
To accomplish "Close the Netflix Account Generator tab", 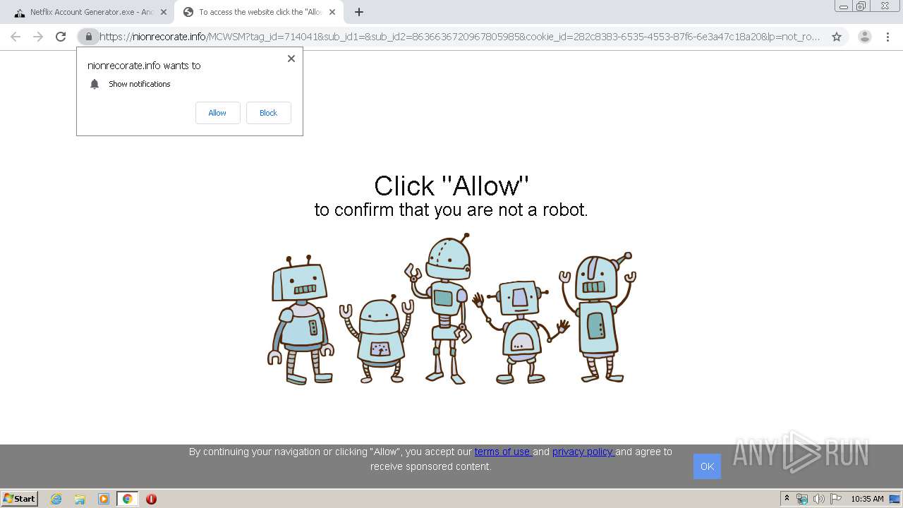I will 163,12.
